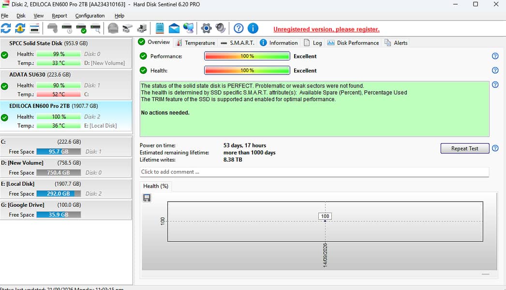Image resolution: width=506 pixels, height=290 pixels.
Task: Click the comment field to add comment
Action: coord(314,172)
